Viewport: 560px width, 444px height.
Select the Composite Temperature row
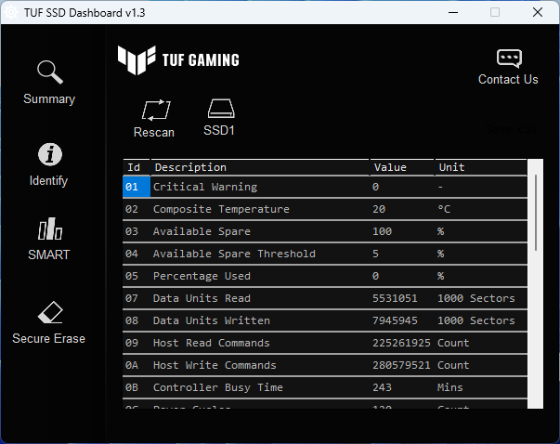[x=325, y=209]
